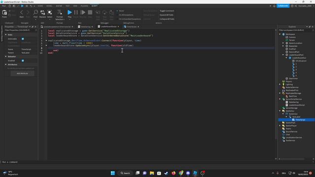
Task: Expand SpawnLocation in Explorer
Action: click(x=283, y=43)
